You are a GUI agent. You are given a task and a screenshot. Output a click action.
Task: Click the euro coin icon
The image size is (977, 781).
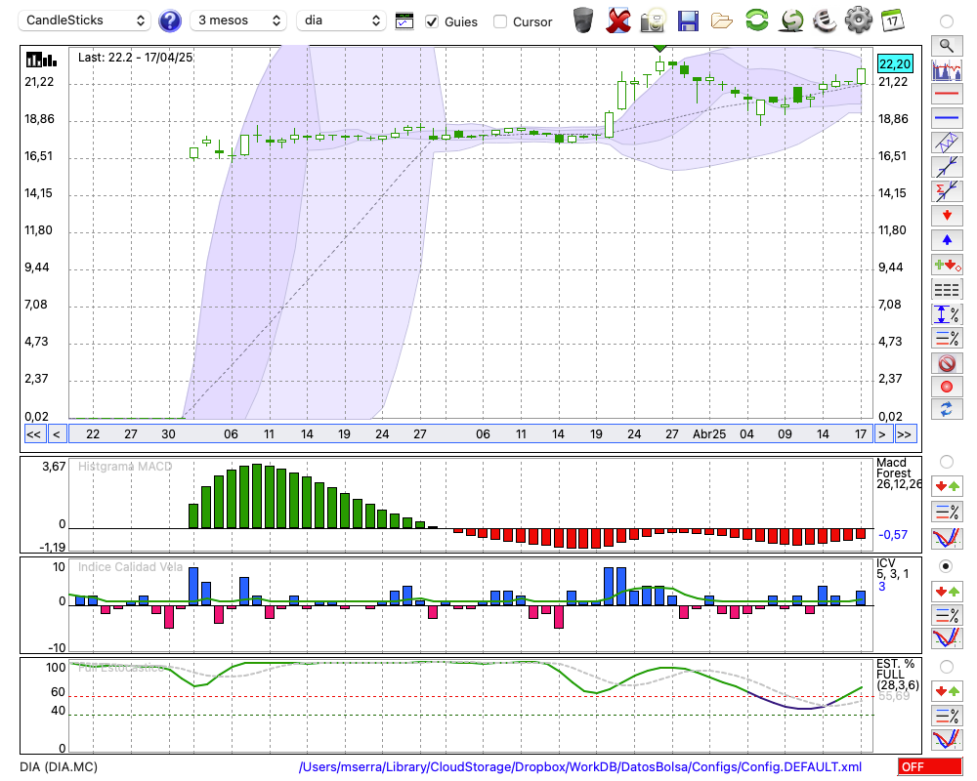pyautogui.click(x=825, y=21)
